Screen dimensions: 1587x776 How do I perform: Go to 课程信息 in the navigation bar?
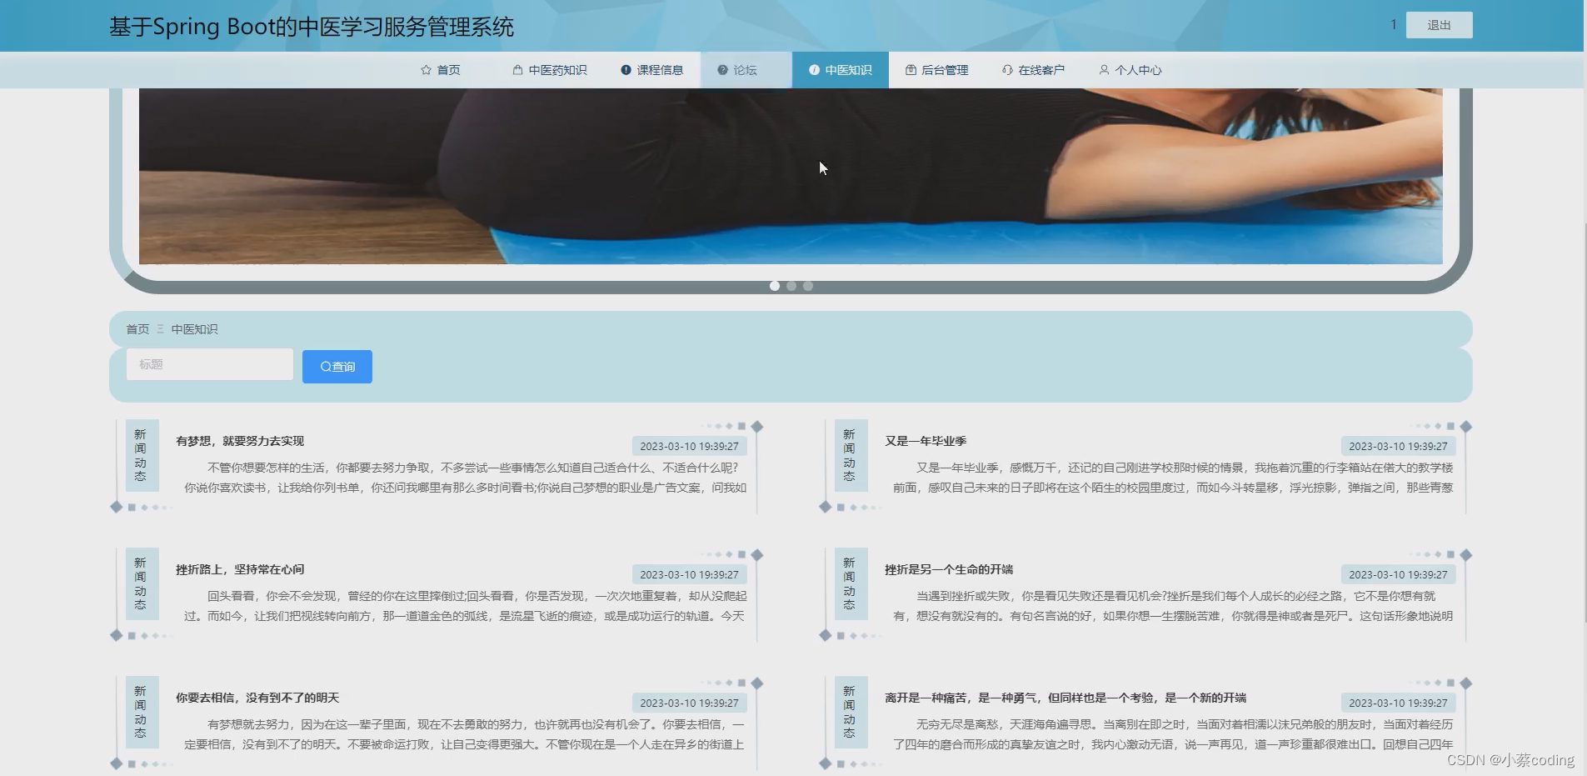[652, 70]
